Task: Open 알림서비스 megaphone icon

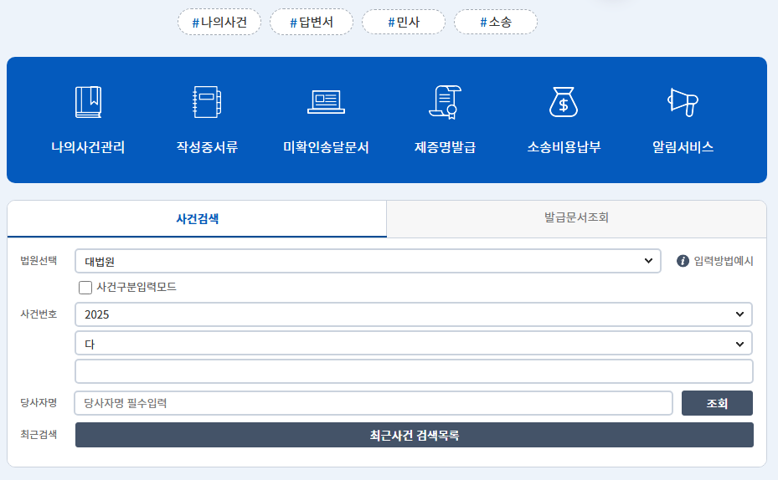Action: click(683, 102)
